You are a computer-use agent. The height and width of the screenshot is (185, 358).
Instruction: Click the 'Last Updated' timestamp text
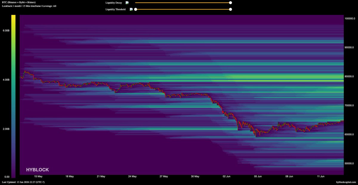23,182
